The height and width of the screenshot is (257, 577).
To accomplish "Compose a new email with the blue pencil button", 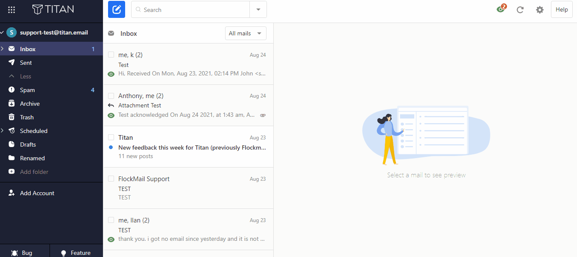I will (x=117, y=9).
